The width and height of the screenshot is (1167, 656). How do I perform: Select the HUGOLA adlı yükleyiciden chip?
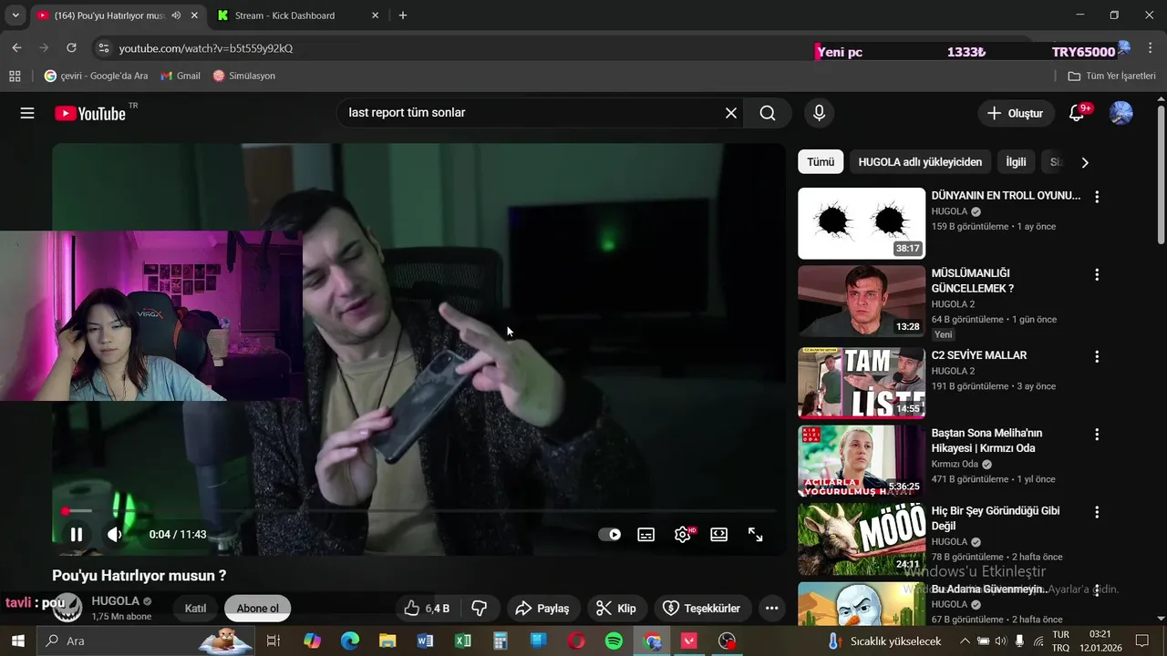[x=920, y=162]
